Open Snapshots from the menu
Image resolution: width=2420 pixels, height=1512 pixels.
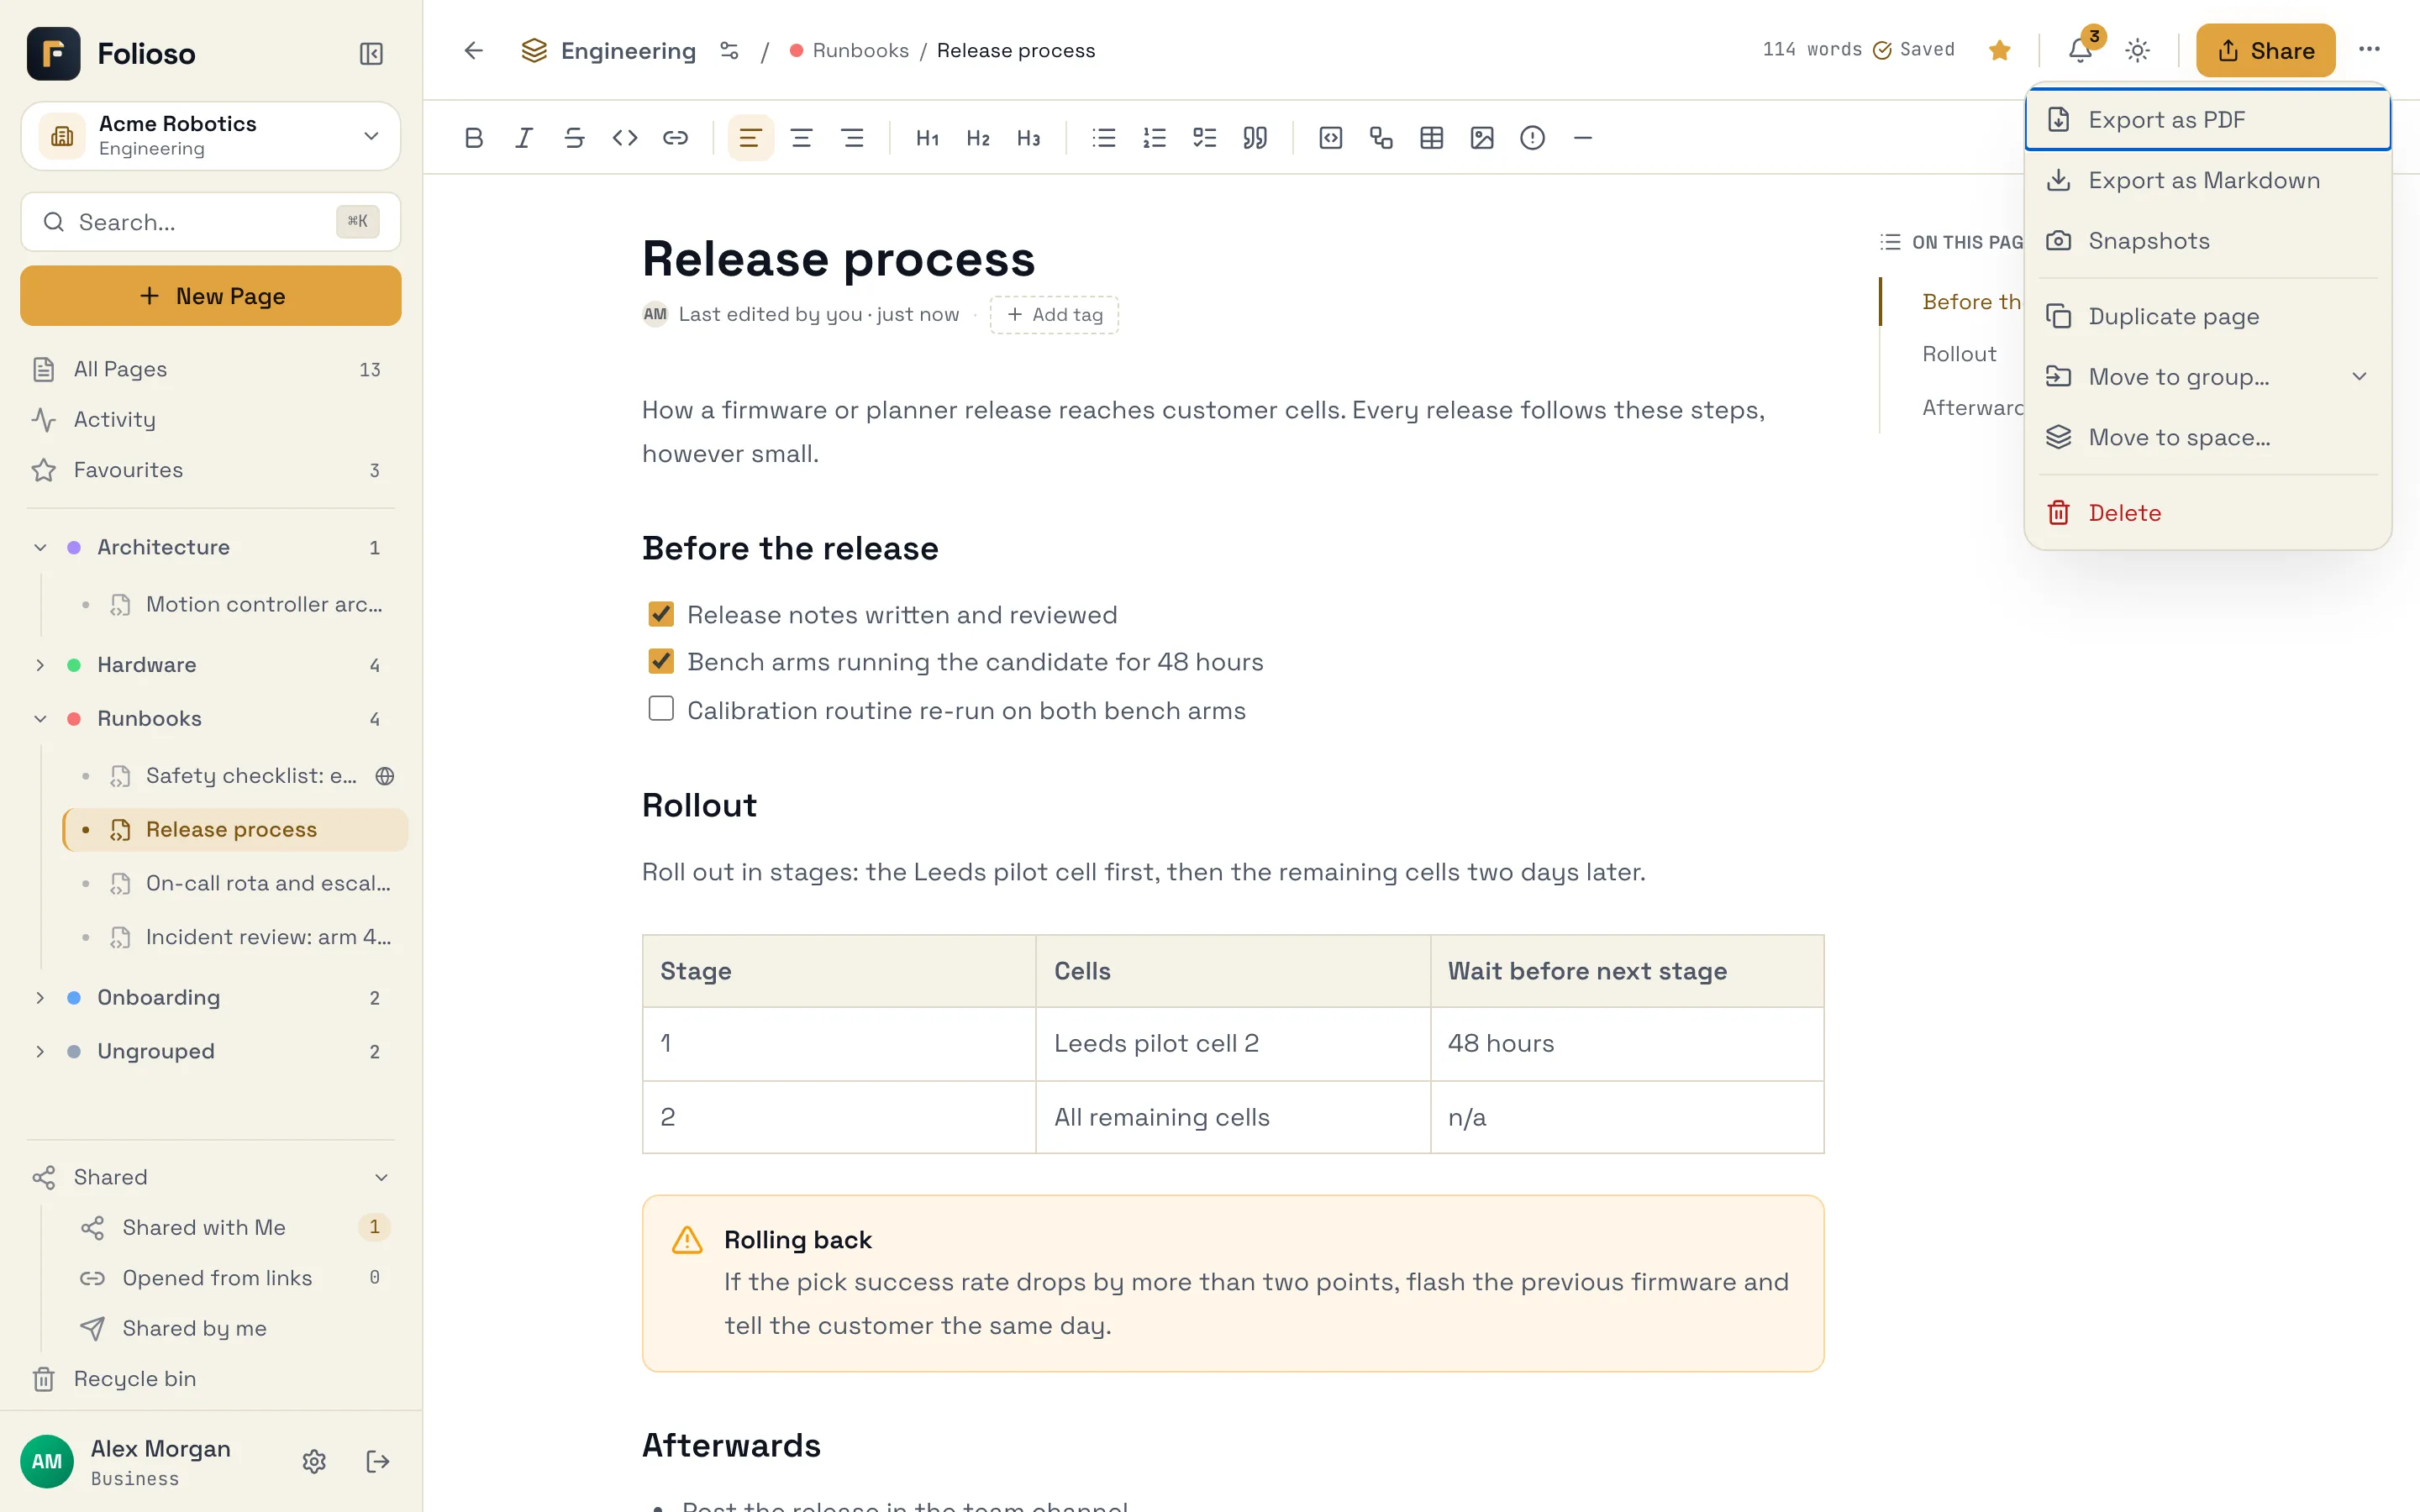pos(2207,241)
